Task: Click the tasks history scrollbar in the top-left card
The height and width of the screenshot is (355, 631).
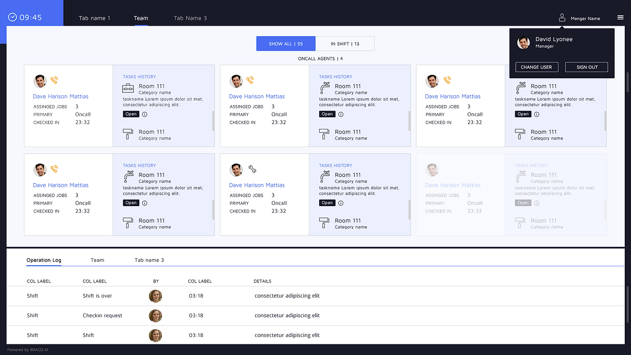Action: pyautogui.click(x=213, y=120)
